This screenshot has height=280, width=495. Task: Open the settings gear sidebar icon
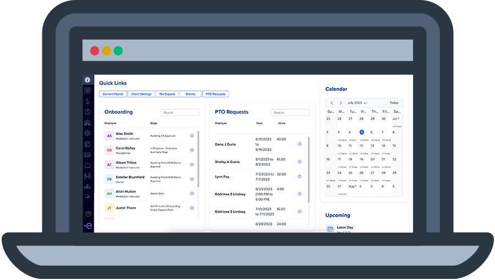pos(87,133)
